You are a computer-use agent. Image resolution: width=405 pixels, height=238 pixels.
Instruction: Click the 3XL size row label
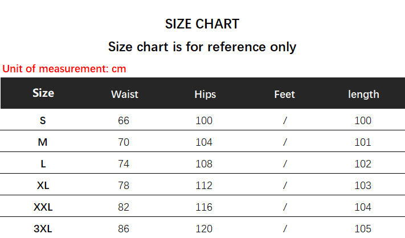tap(43, 229)
